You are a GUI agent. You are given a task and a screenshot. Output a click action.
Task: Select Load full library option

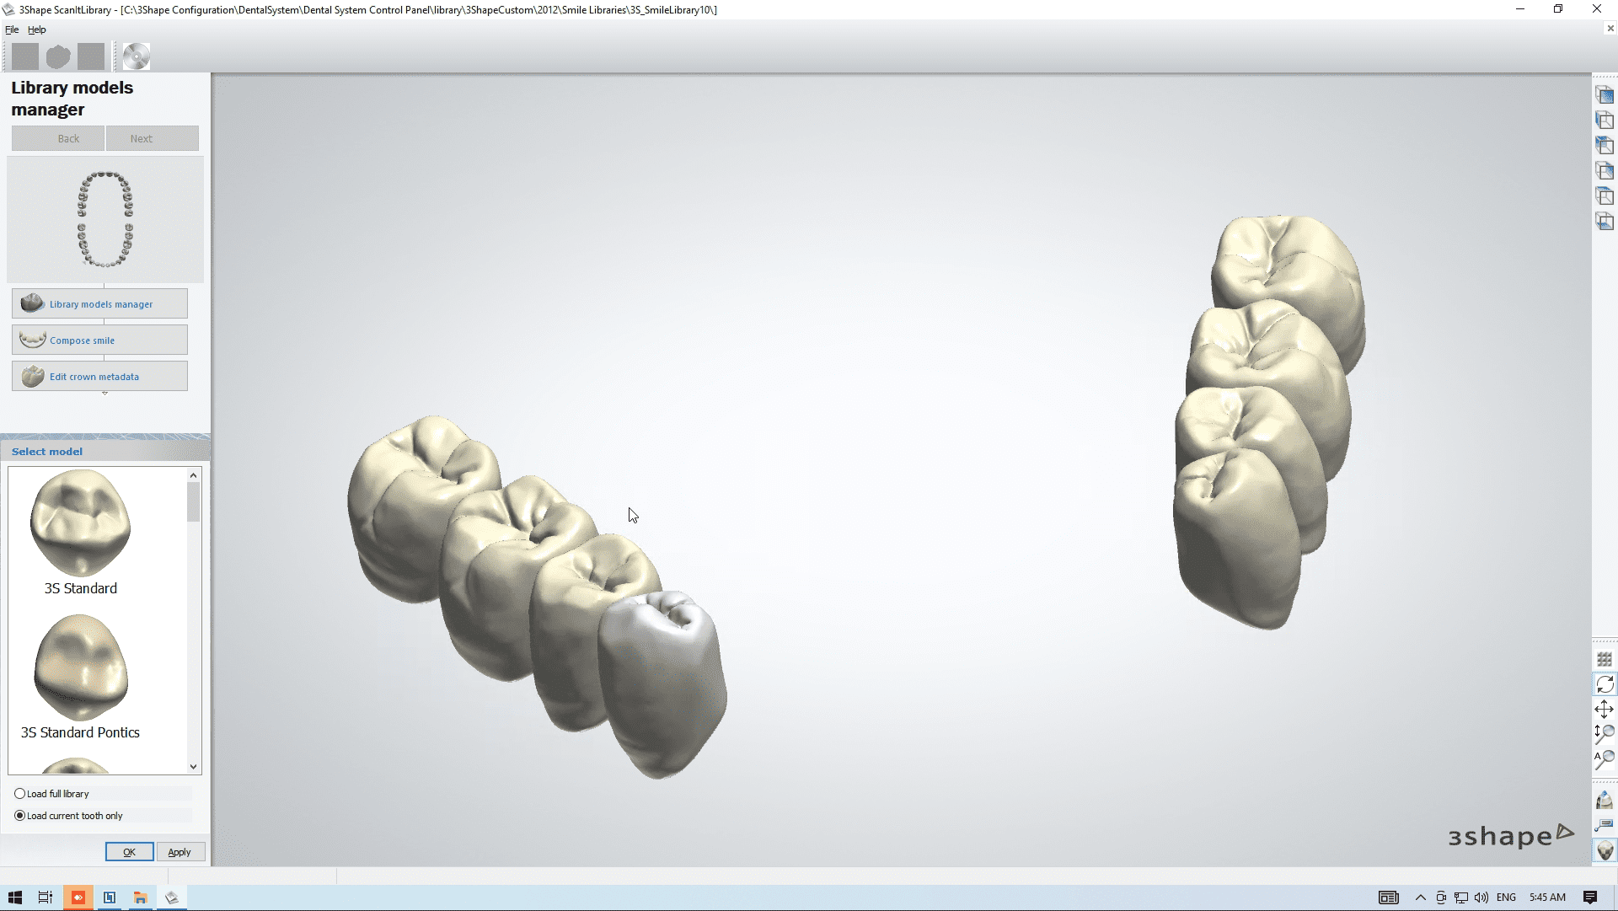[20, 794]
